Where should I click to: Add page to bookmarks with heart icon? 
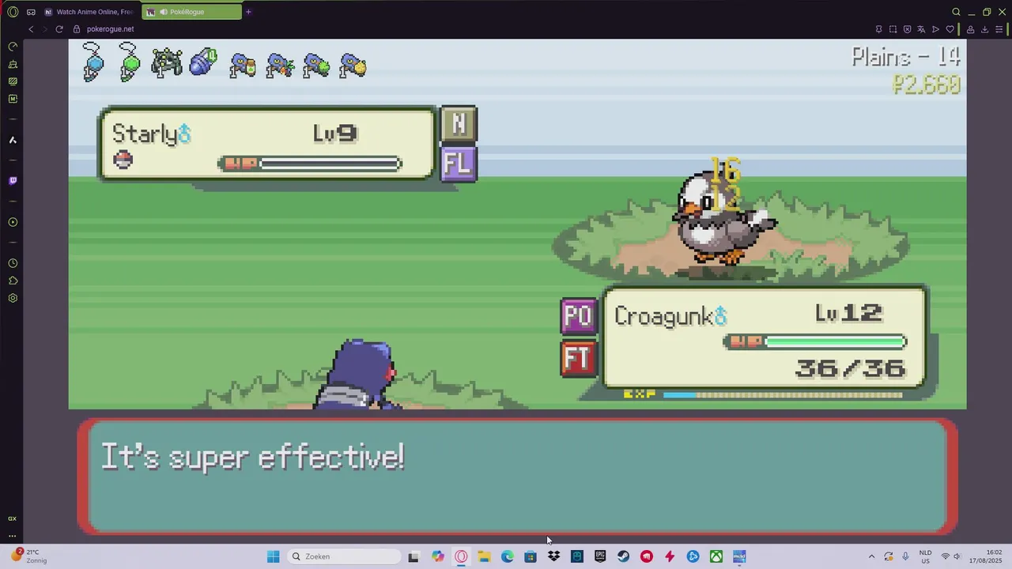click(950, 29)
